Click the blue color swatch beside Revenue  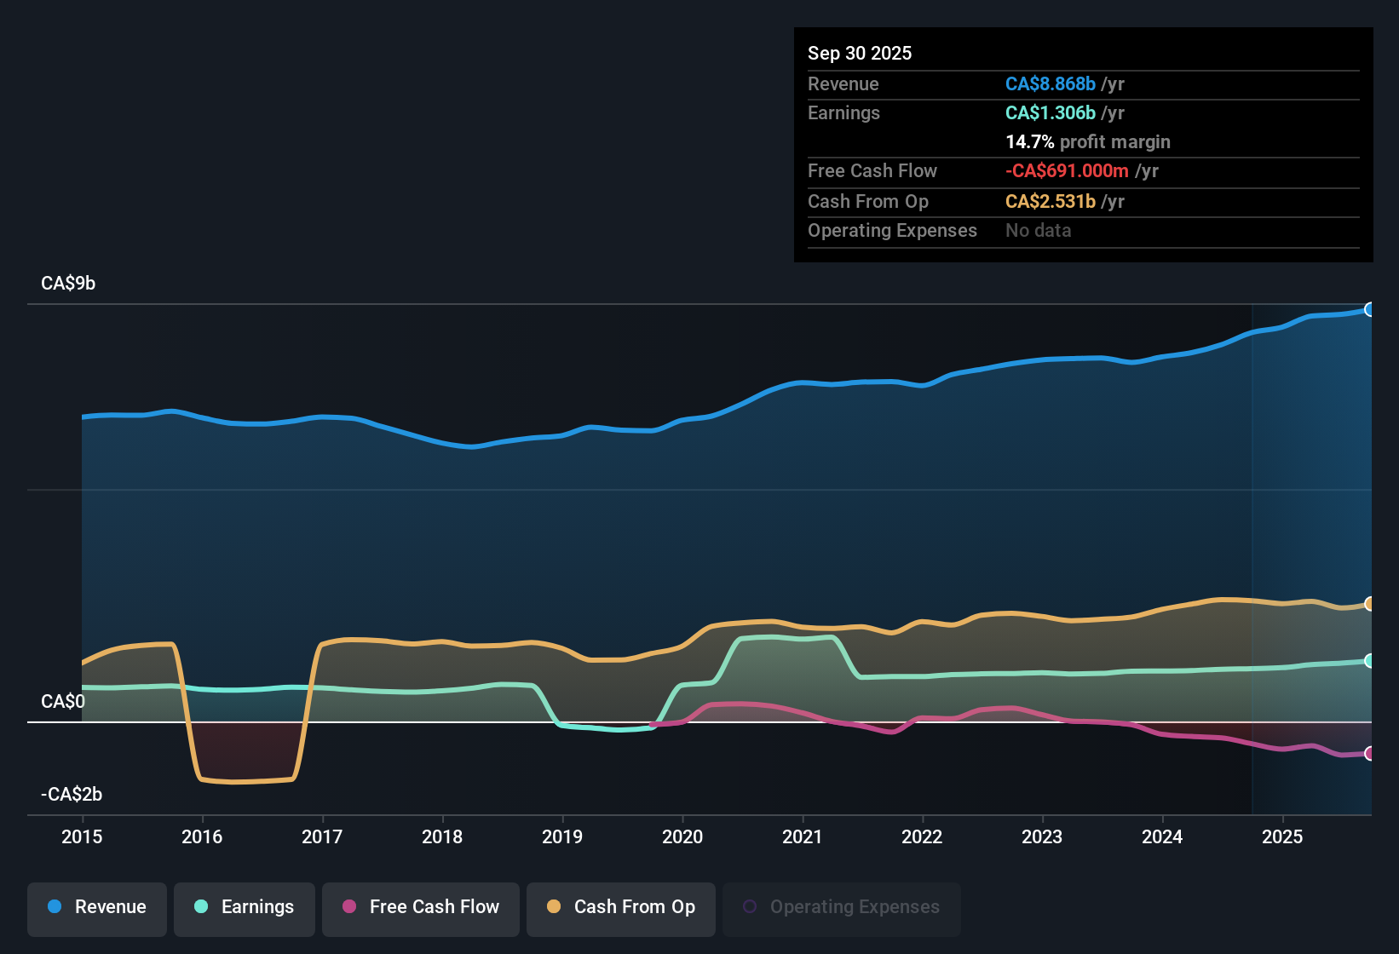point(53,907)
